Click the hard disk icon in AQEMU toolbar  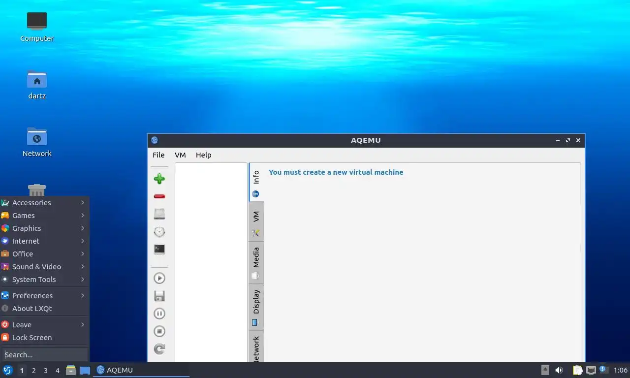(159, 214)
